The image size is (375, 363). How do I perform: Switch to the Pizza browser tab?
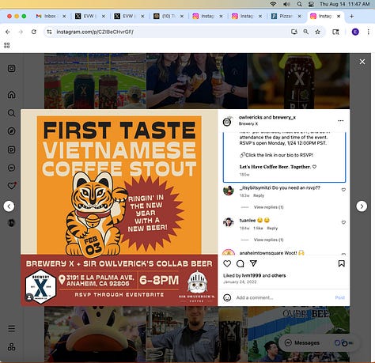[286, 16]
